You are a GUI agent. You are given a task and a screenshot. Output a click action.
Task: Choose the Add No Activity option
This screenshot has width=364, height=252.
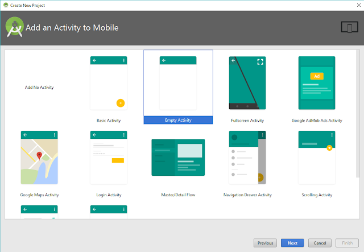tap(39, 88)
